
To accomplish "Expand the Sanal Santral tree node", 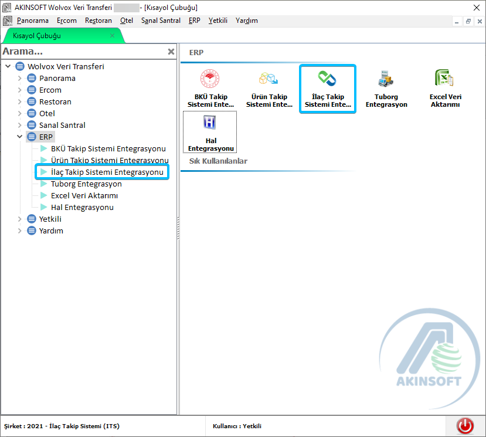I will (x=19, y=126).
